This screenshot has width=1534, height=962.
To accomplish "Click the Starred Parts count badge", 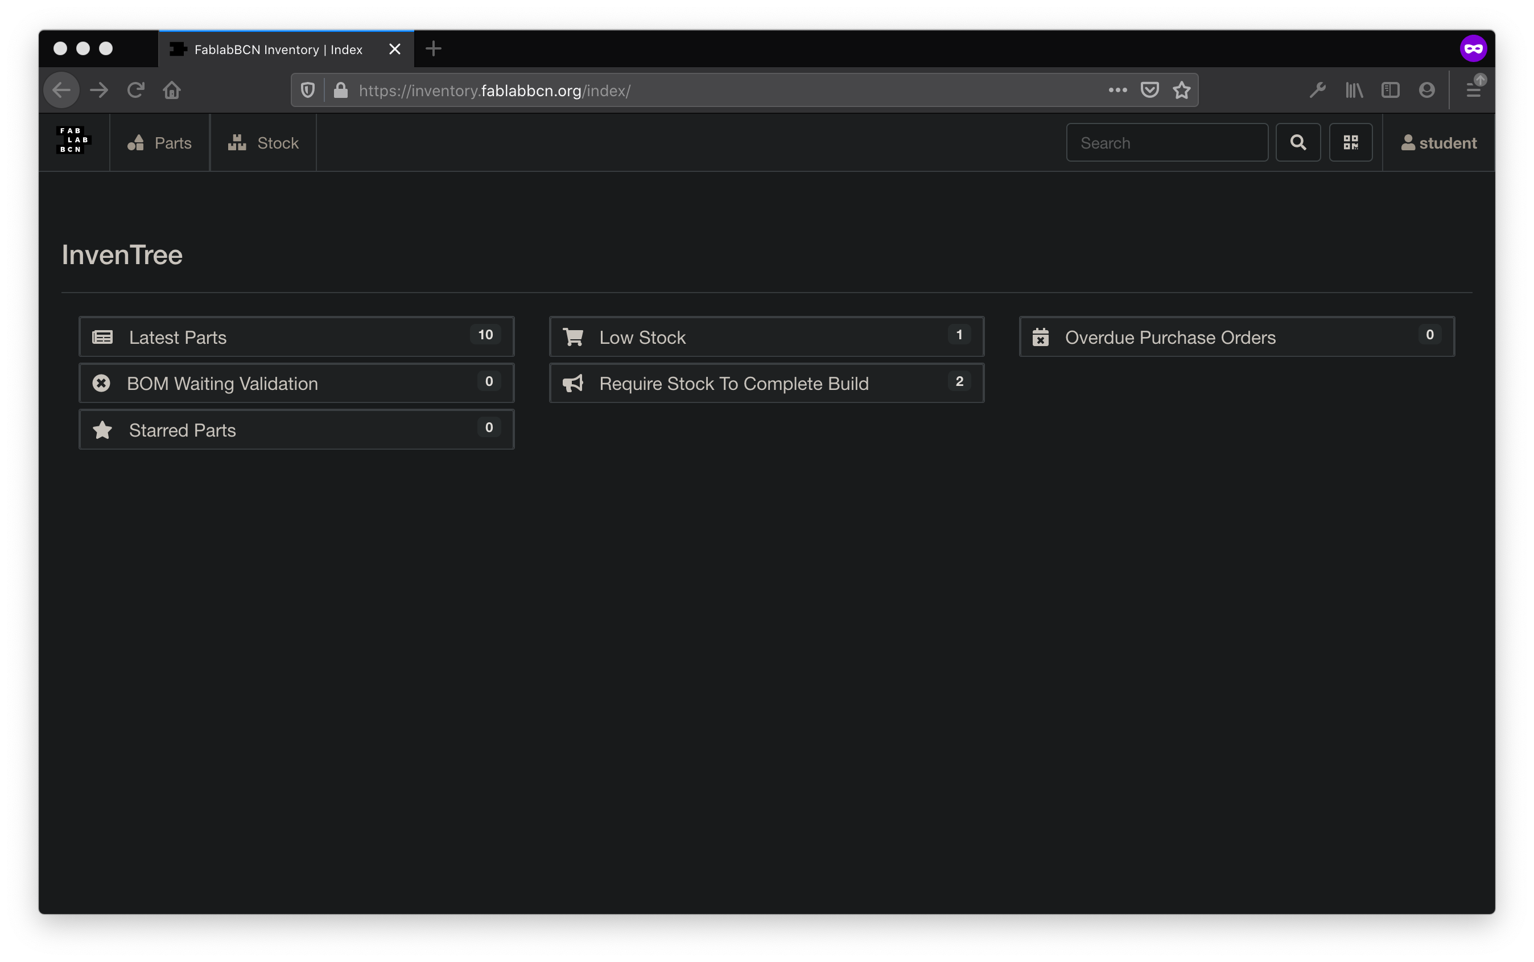I will (488, 427).
